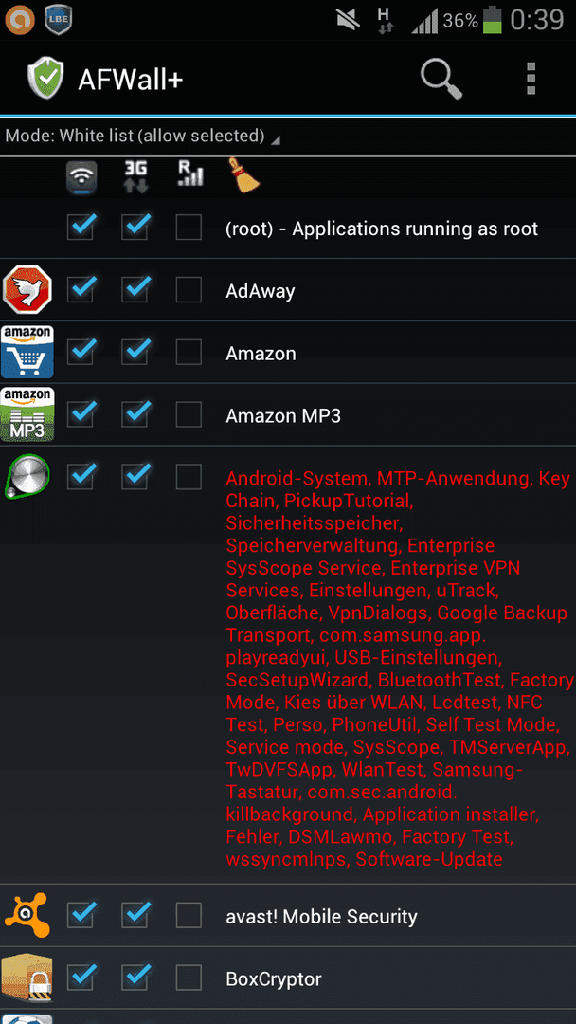The image size is (576, 1024).
Task: Select the BoxCryptor app label
Action: pyautogui.click(x=274, y=978)
